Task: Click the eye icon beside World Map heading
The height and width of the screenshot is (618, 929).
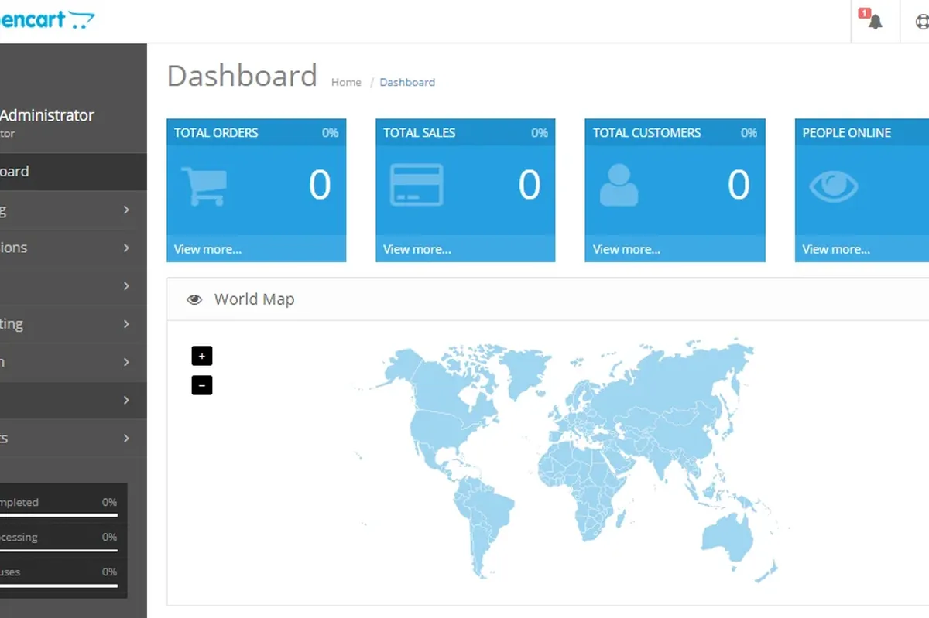Action: tap(194, 299)
